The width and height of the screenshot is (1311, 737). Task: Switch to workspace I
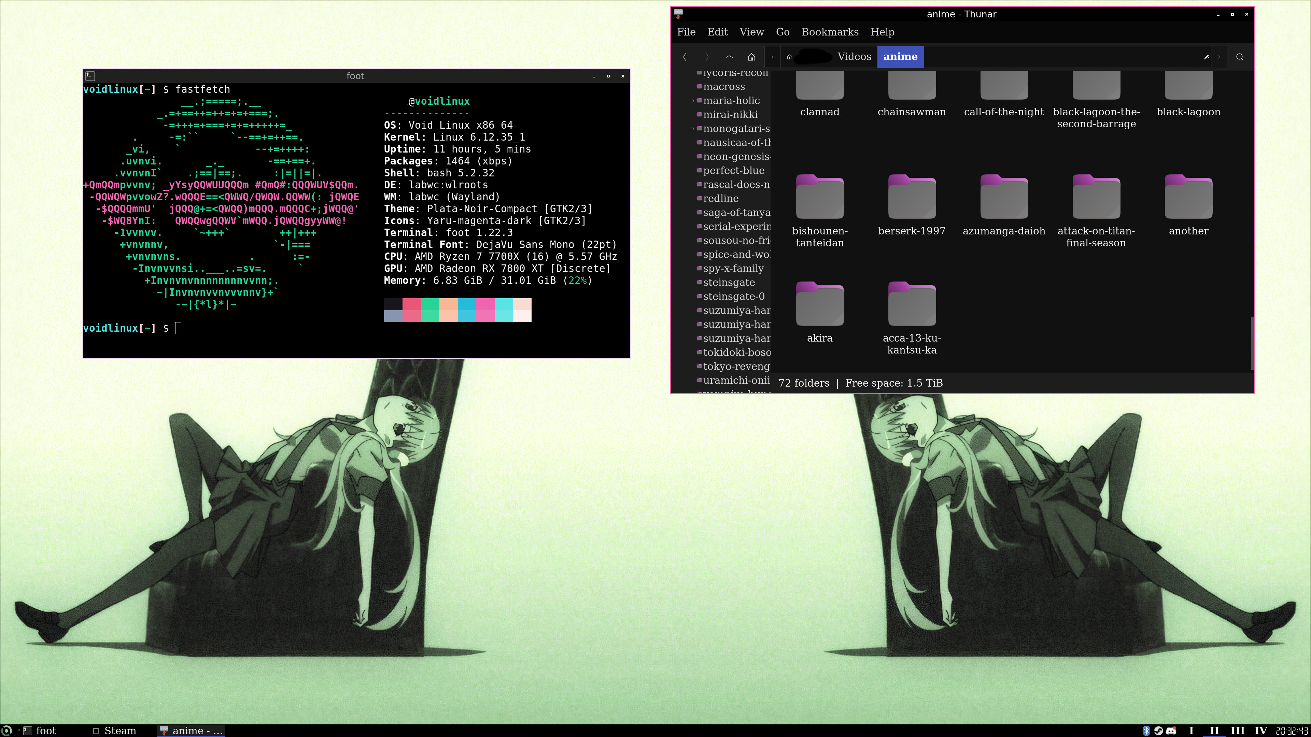click(1191, 731)
